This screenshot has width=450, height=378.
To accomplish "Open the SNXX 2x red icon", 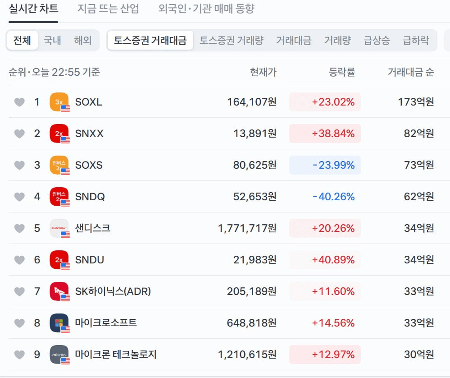I will coord(59,134).
